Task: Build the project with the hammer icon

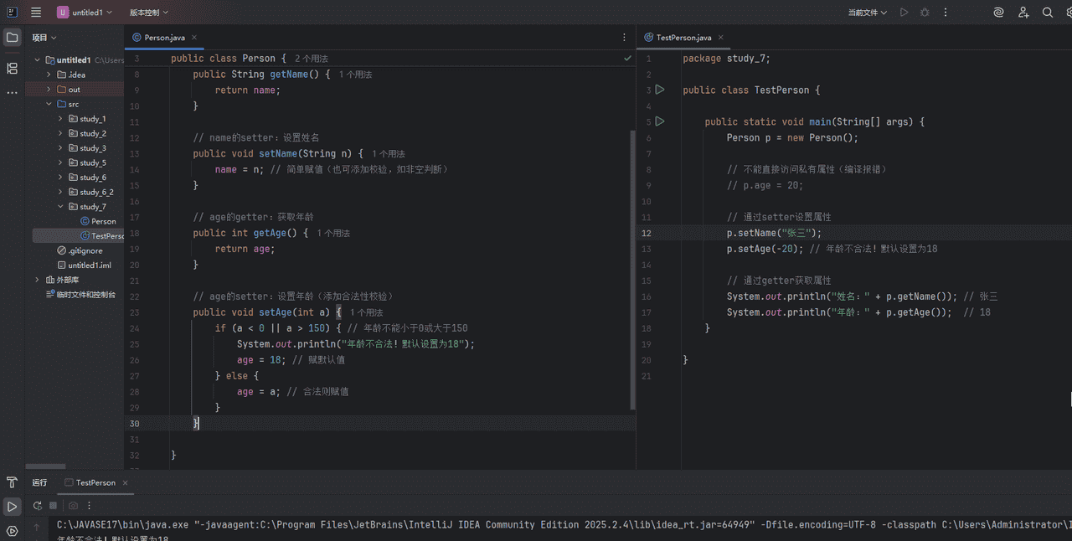Action: (12, 482)
